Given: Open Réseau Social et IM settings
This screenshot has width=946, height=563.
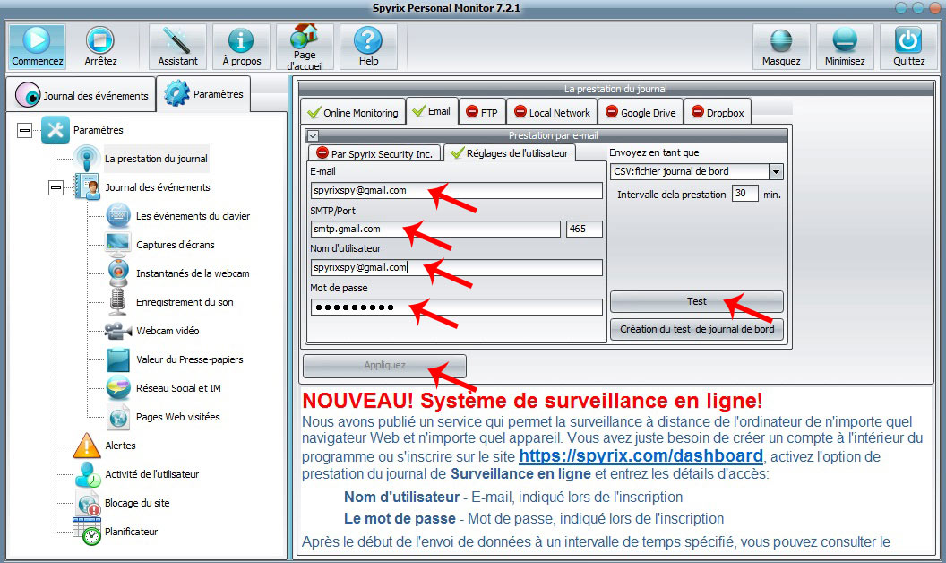Looking at the screenshot, I should click(x=178, y=388).
